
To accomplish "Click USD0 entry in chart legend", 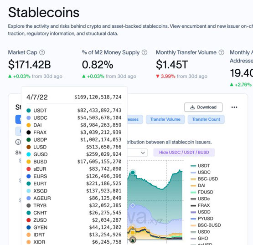I will [200, 232].
